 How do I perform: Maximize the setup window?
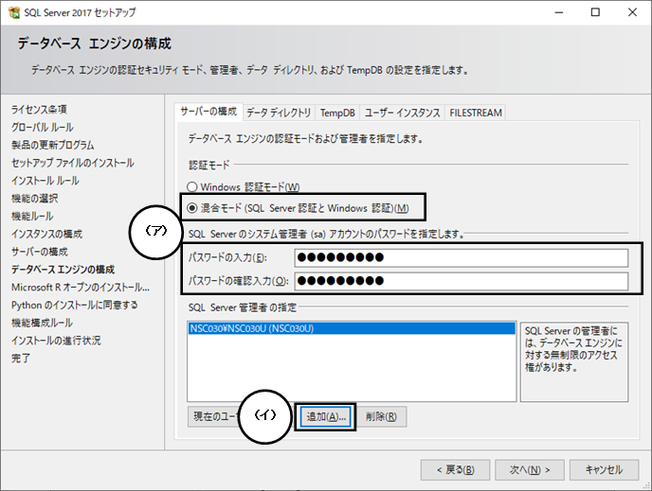pyautogui.click(x=595, y=12)
